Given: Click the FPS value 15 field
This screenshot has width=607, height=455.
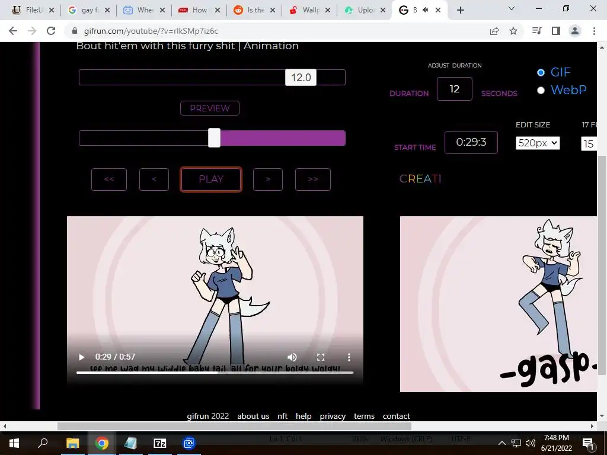Looking at the screenshot, I should click(589, 144).
